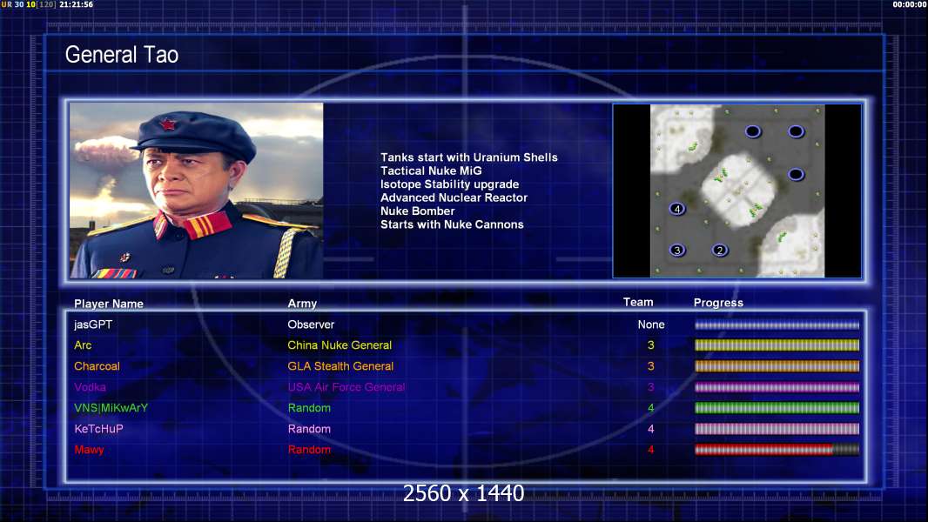The image size is (928, 522).
Task: Select player name 'Vodka'
Action: coord(90,387)
